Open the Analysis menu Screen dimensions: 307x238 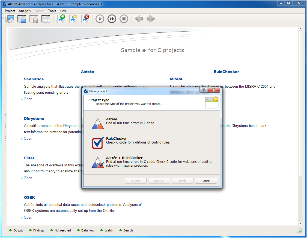point(25,11)
